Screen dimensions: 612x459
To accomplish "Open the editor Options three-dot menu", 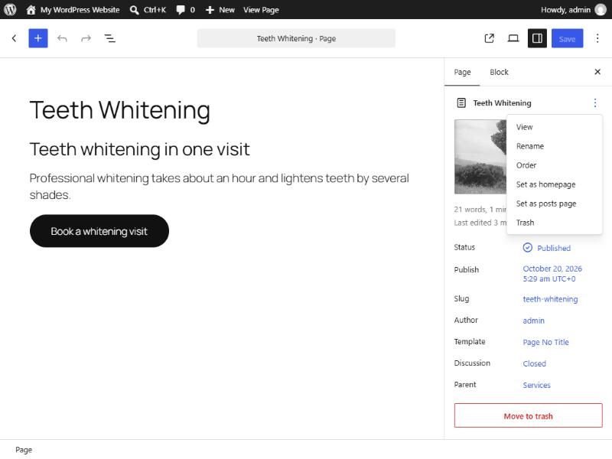I will tap(597, 38).
